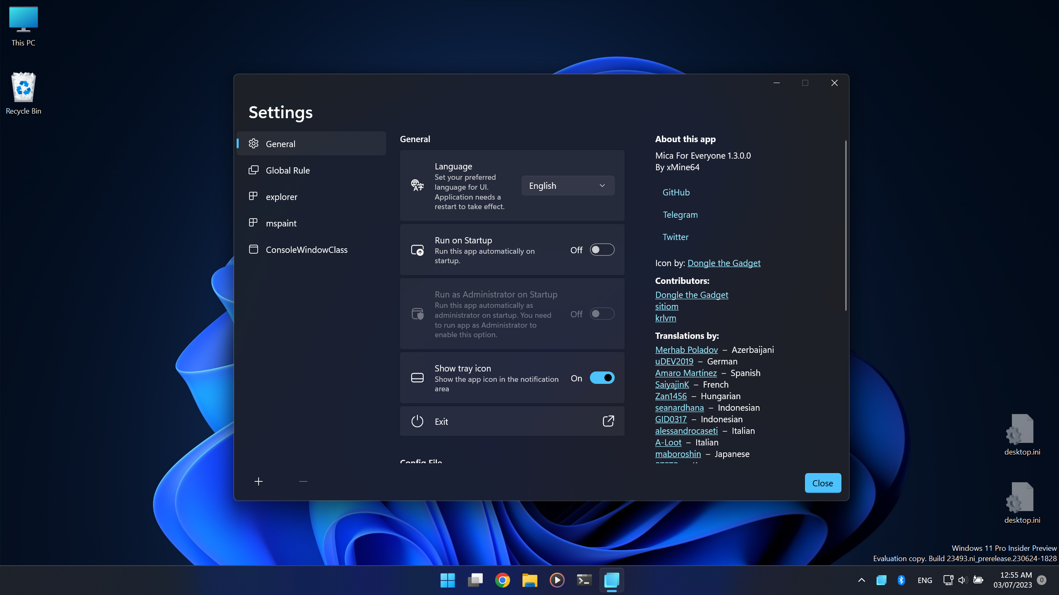Change language from English using the combo box

click(x=567, y=186)
